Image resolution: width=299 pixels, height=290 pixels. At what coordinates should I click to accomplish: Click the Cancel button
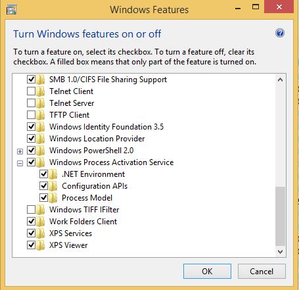point(262,272)
